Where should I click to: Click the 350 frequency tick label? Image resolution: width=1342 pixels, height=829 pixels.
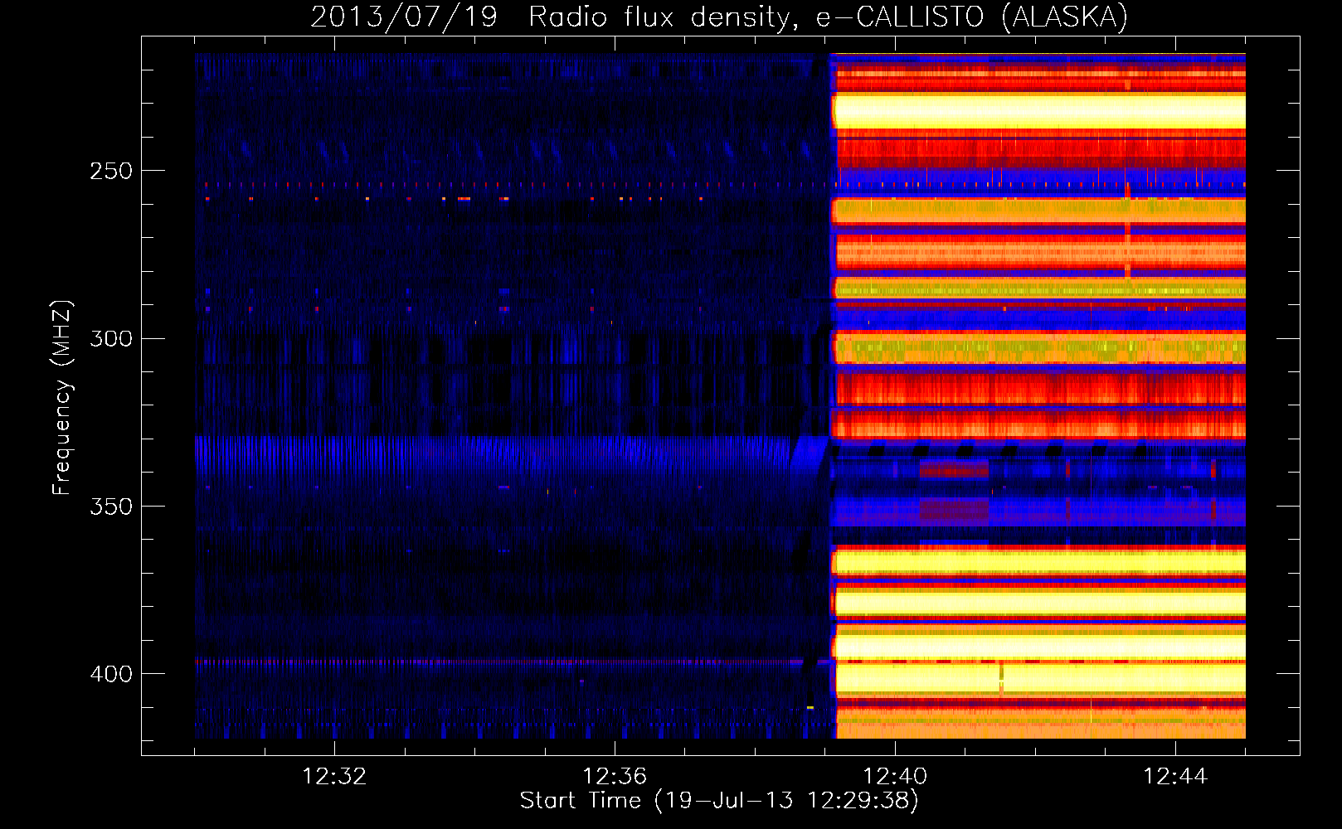pos(111,507)
